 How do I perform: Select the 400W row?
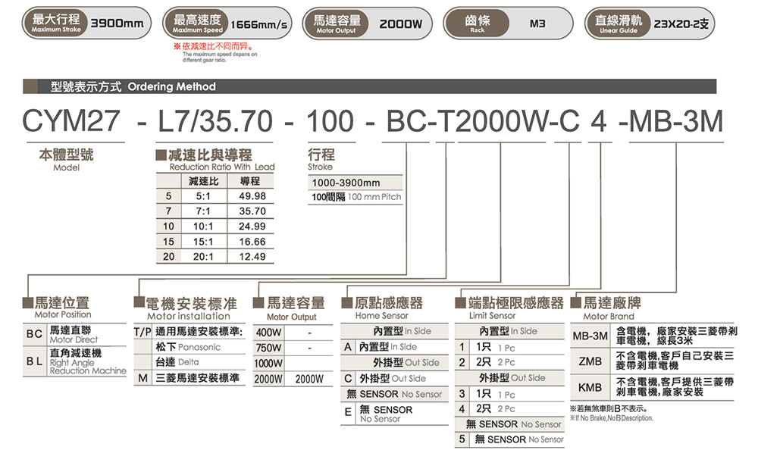[293, 333]
